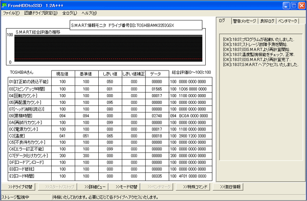Click log line プログラムが起動いたしました
Image resolution: width=307 pixels, height=201 pixels.
(x=258, y=39)
